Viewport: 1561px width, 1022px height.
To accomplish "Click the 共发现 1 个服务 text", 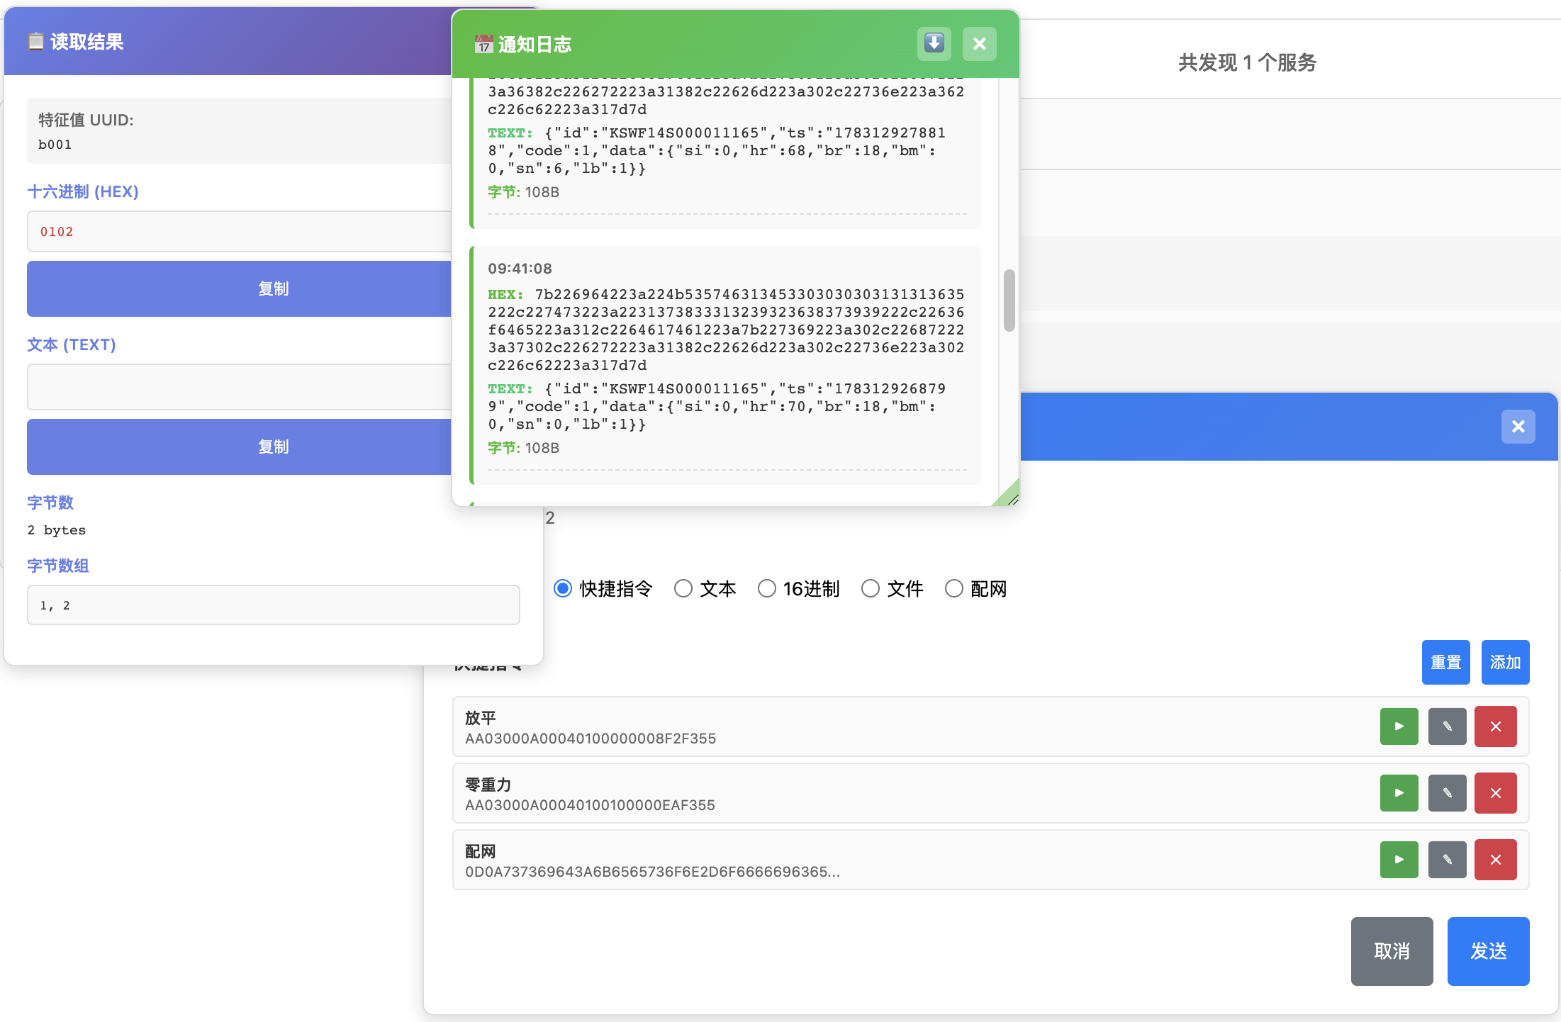I will coord(1247,62).
